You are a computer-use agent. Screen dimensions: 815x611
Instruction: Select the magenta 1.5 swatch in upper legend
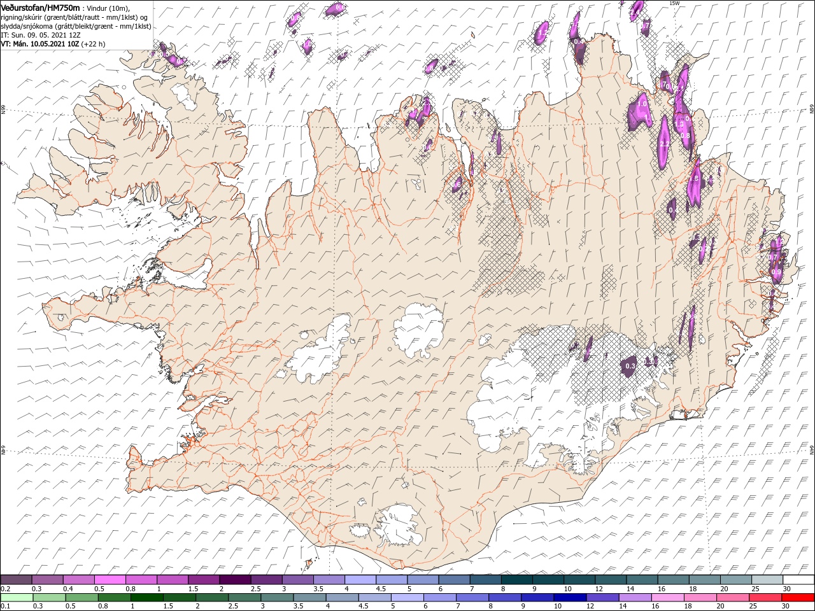coord(204,580)
